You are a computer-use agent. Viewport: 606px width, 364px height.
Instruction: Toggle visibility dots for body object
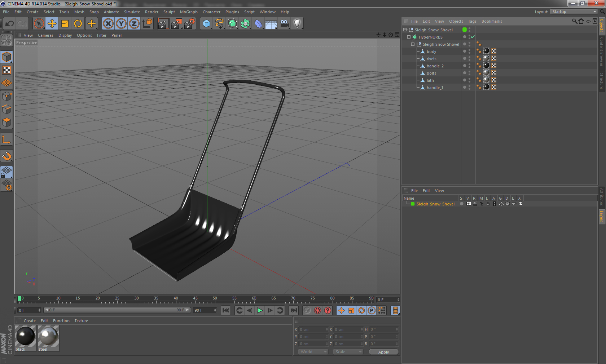click(469, 52)
